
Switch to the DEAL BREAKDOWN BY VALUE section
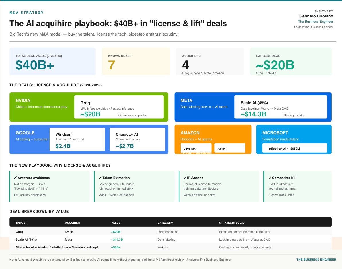39,211
